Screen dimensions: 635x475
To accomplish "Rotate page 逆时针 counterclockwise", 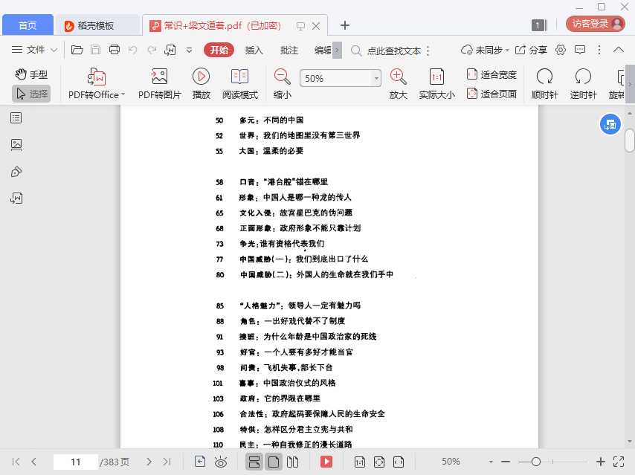I will point(583,84).
